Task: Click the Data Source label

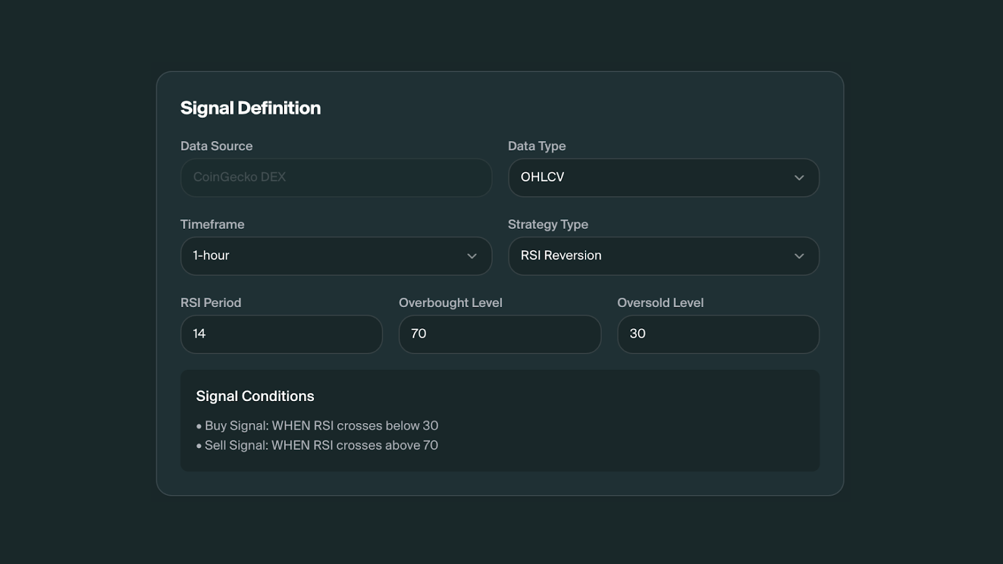Action: 216,146
